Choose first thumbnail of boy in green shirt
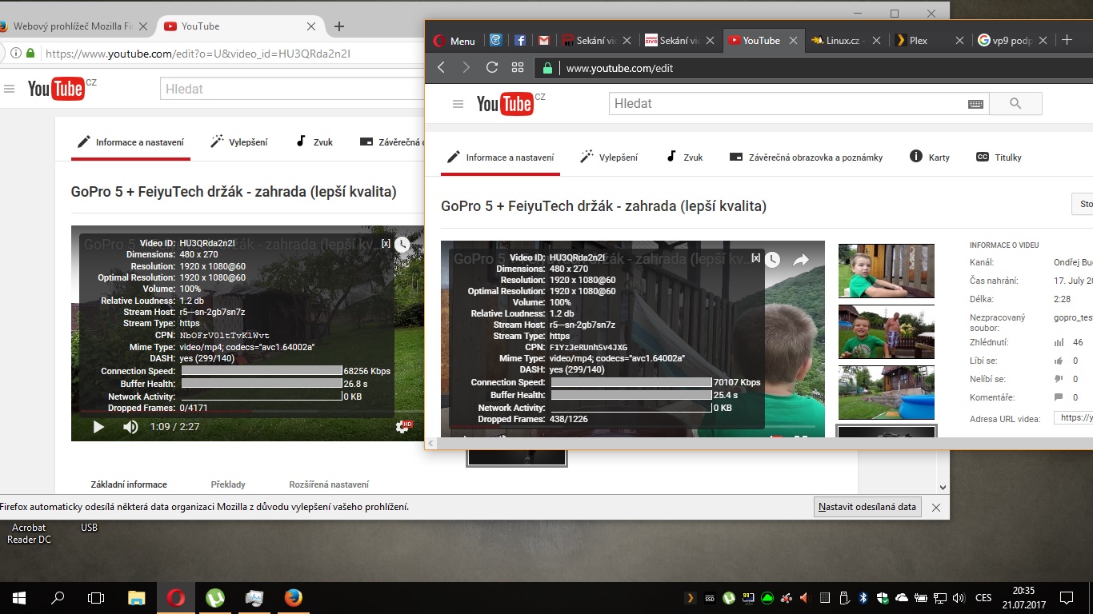The image size is (1093, 614). 887,270
